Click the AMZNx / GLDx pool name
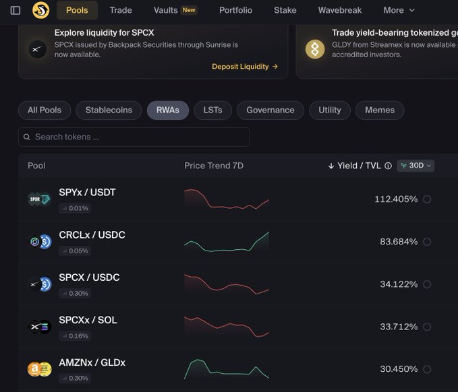The image size is (458, 392). click(x=92, y=363)
